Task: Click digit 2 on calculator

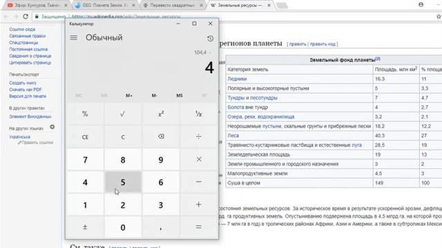Action: pos(123,205)
